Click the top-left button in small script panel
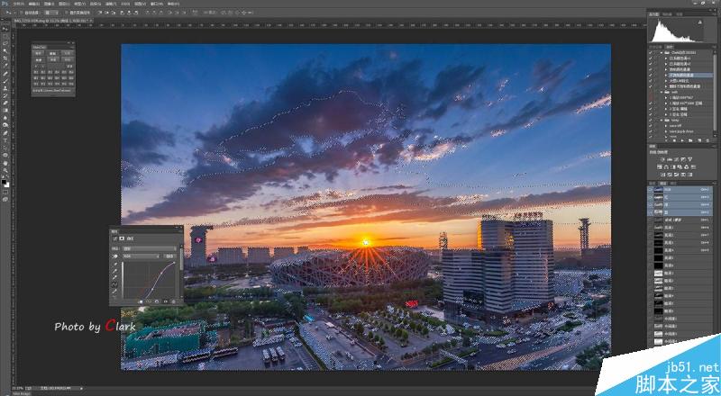 [39, 53]
